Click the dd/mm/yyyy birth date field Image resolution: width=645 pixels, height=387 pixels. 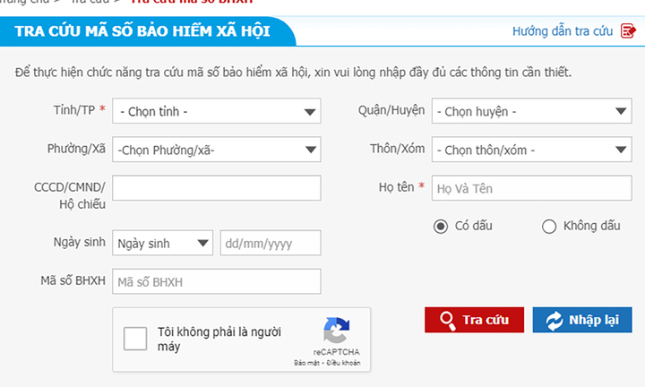pyautogui.click(x=271, y=243)
